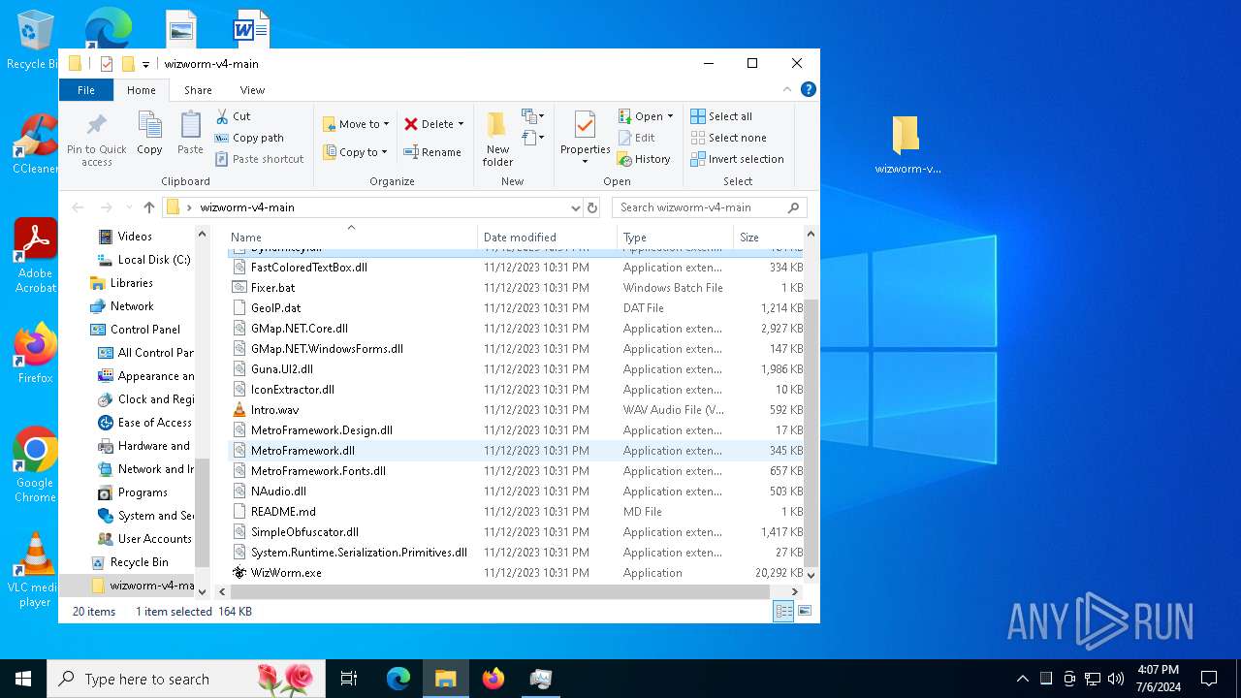Sort by Date modified column
This screenshot has height=698, width=1241.
(x=547, y=237)
